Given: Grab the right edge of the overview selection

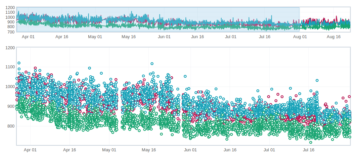Looking at the screenshot, I should pyautogui.click(x=299, y=19).
